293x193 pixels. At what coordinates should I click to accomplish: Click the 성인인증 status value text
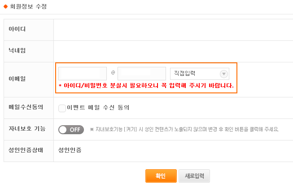coord(70,150)
